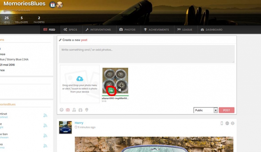Click the green upload progress bar
Image resolution: width=261 pixels, height=152 pixels.
tap(115, 96)
